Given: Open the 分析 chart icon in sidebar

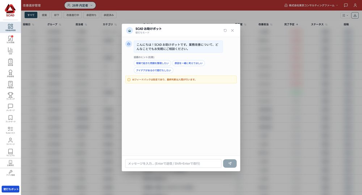Looking at the screenshot, I should (10, 51).
